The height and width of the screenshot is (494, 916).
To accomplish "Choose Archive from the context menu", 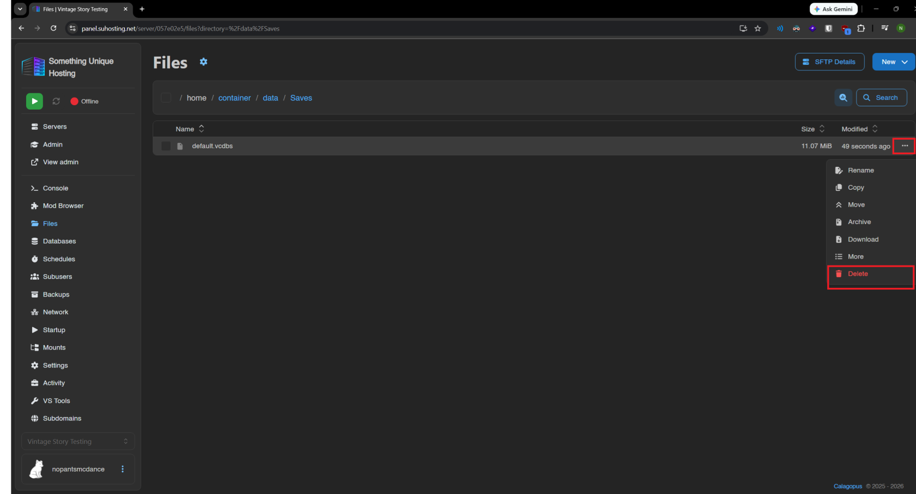I will [x=870, y=222].
